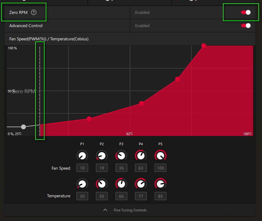Select the Temperature field showing 66
The width and height of the screenshot is (262, 221).
(121, 196)
